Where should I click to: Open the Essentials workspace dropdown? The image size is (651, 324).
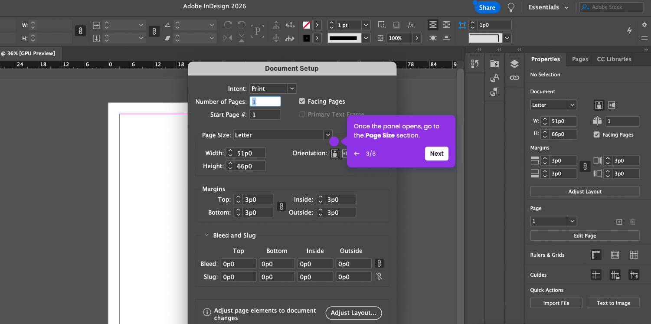[x=548, y=7]
